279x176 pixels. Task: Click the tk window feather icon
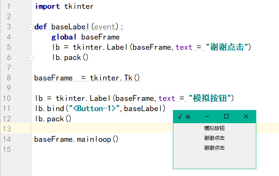click(180, 116)
